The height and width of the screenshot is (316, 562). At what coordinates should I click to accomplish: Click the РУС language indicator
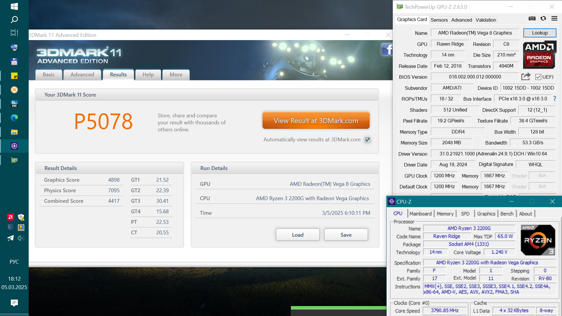tap(14, 262)
